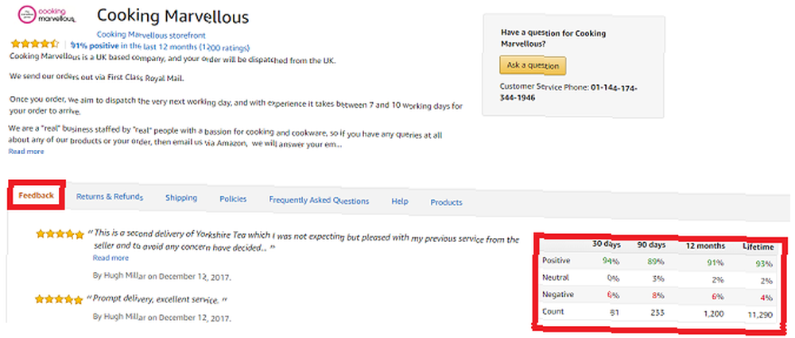795x338 pixels.
Task: Open the Frequently Asked Questions tab
Action: click(x=319, y=201)
